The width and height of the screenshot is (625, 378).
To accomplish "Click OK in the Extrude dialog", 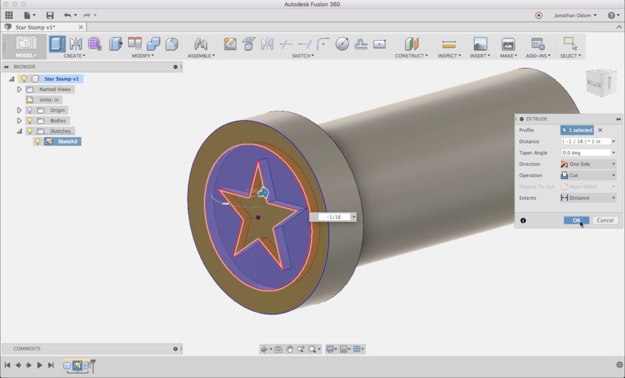I will [x=576, y=220].
